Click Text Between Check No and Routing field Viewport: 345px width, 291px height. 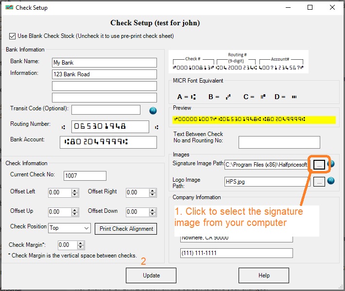[279, 142]
